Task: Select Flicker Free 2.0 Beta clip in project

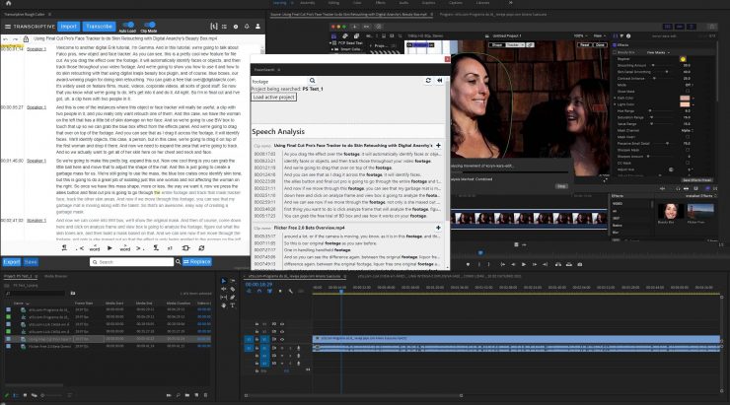Action: 51,346
